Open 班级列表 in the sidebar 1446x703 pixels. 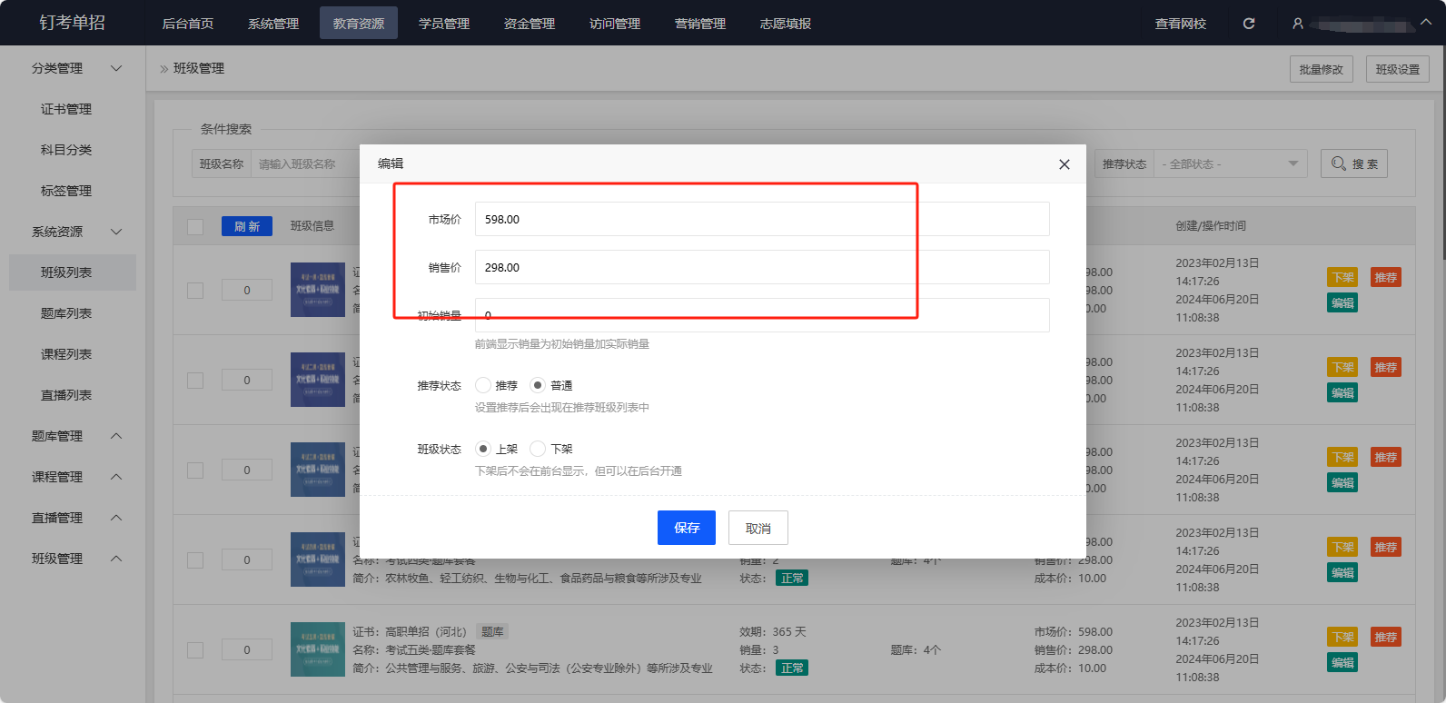73,272
